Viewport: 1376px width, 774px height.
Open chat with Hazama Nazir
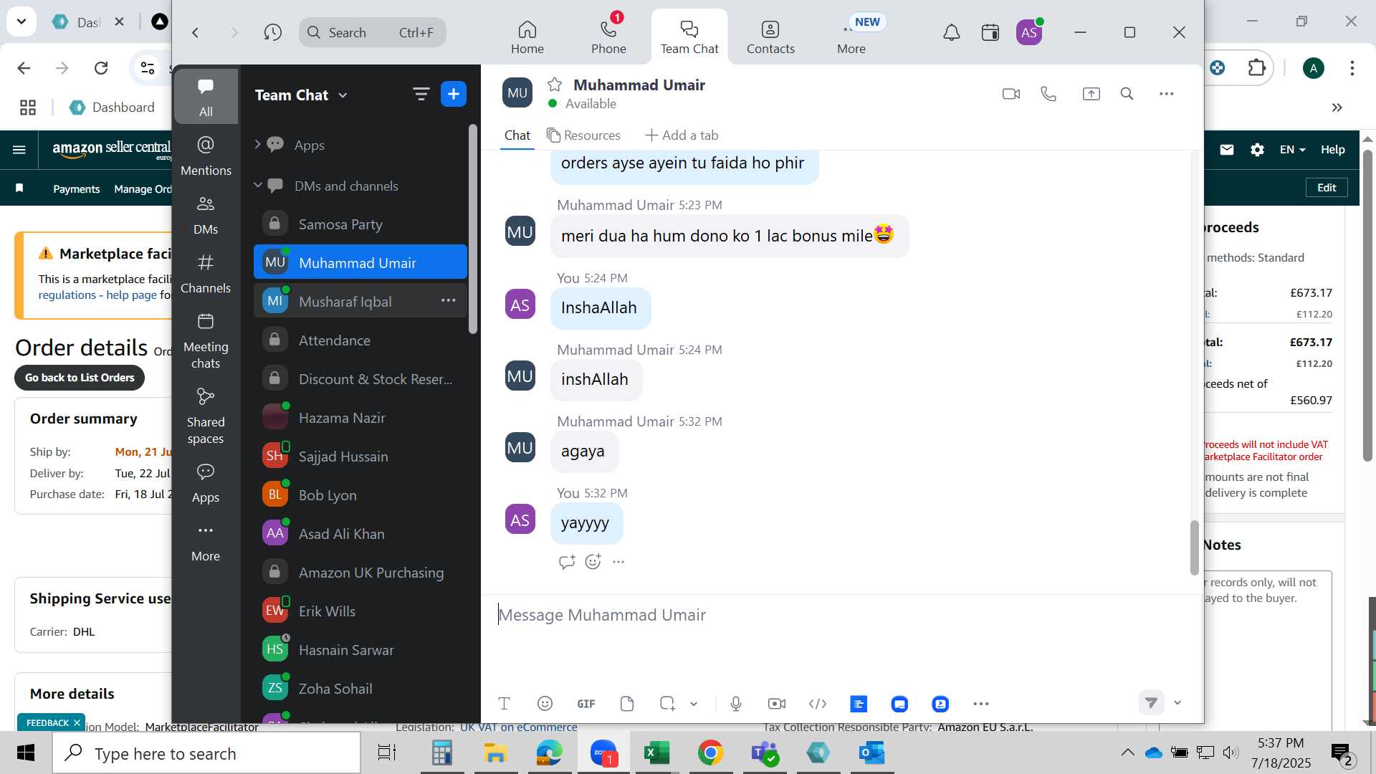click(x=360, y=418)
